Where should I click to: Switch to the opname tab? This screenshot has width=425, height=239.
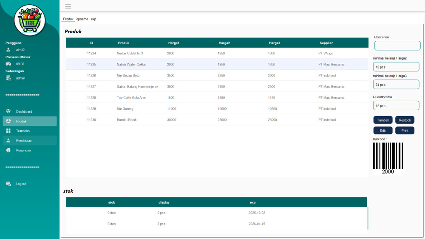click(82, 19)
